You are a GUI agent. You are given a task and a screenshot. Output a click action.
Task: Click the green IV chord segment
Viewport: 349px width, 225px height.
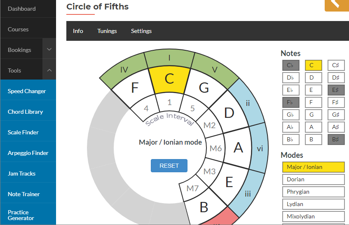[x=124, y=70]
